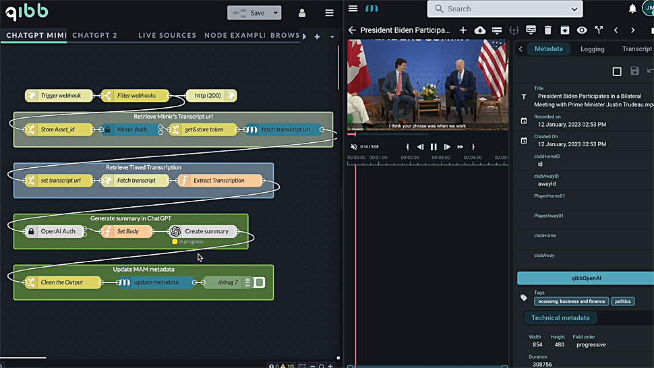Expand the search bar dropdown chevron

pyautogui.click(x=575, y=9)
